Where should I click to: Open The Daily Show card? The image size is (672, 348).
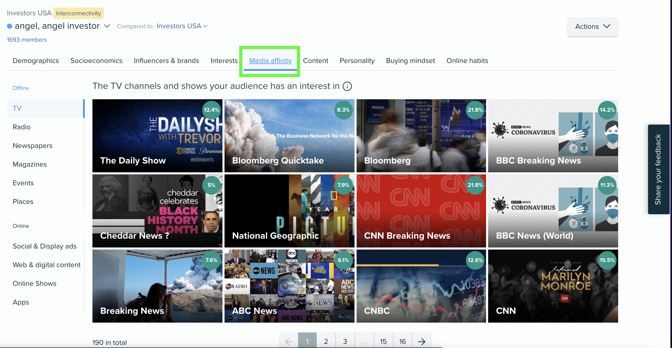157,136
